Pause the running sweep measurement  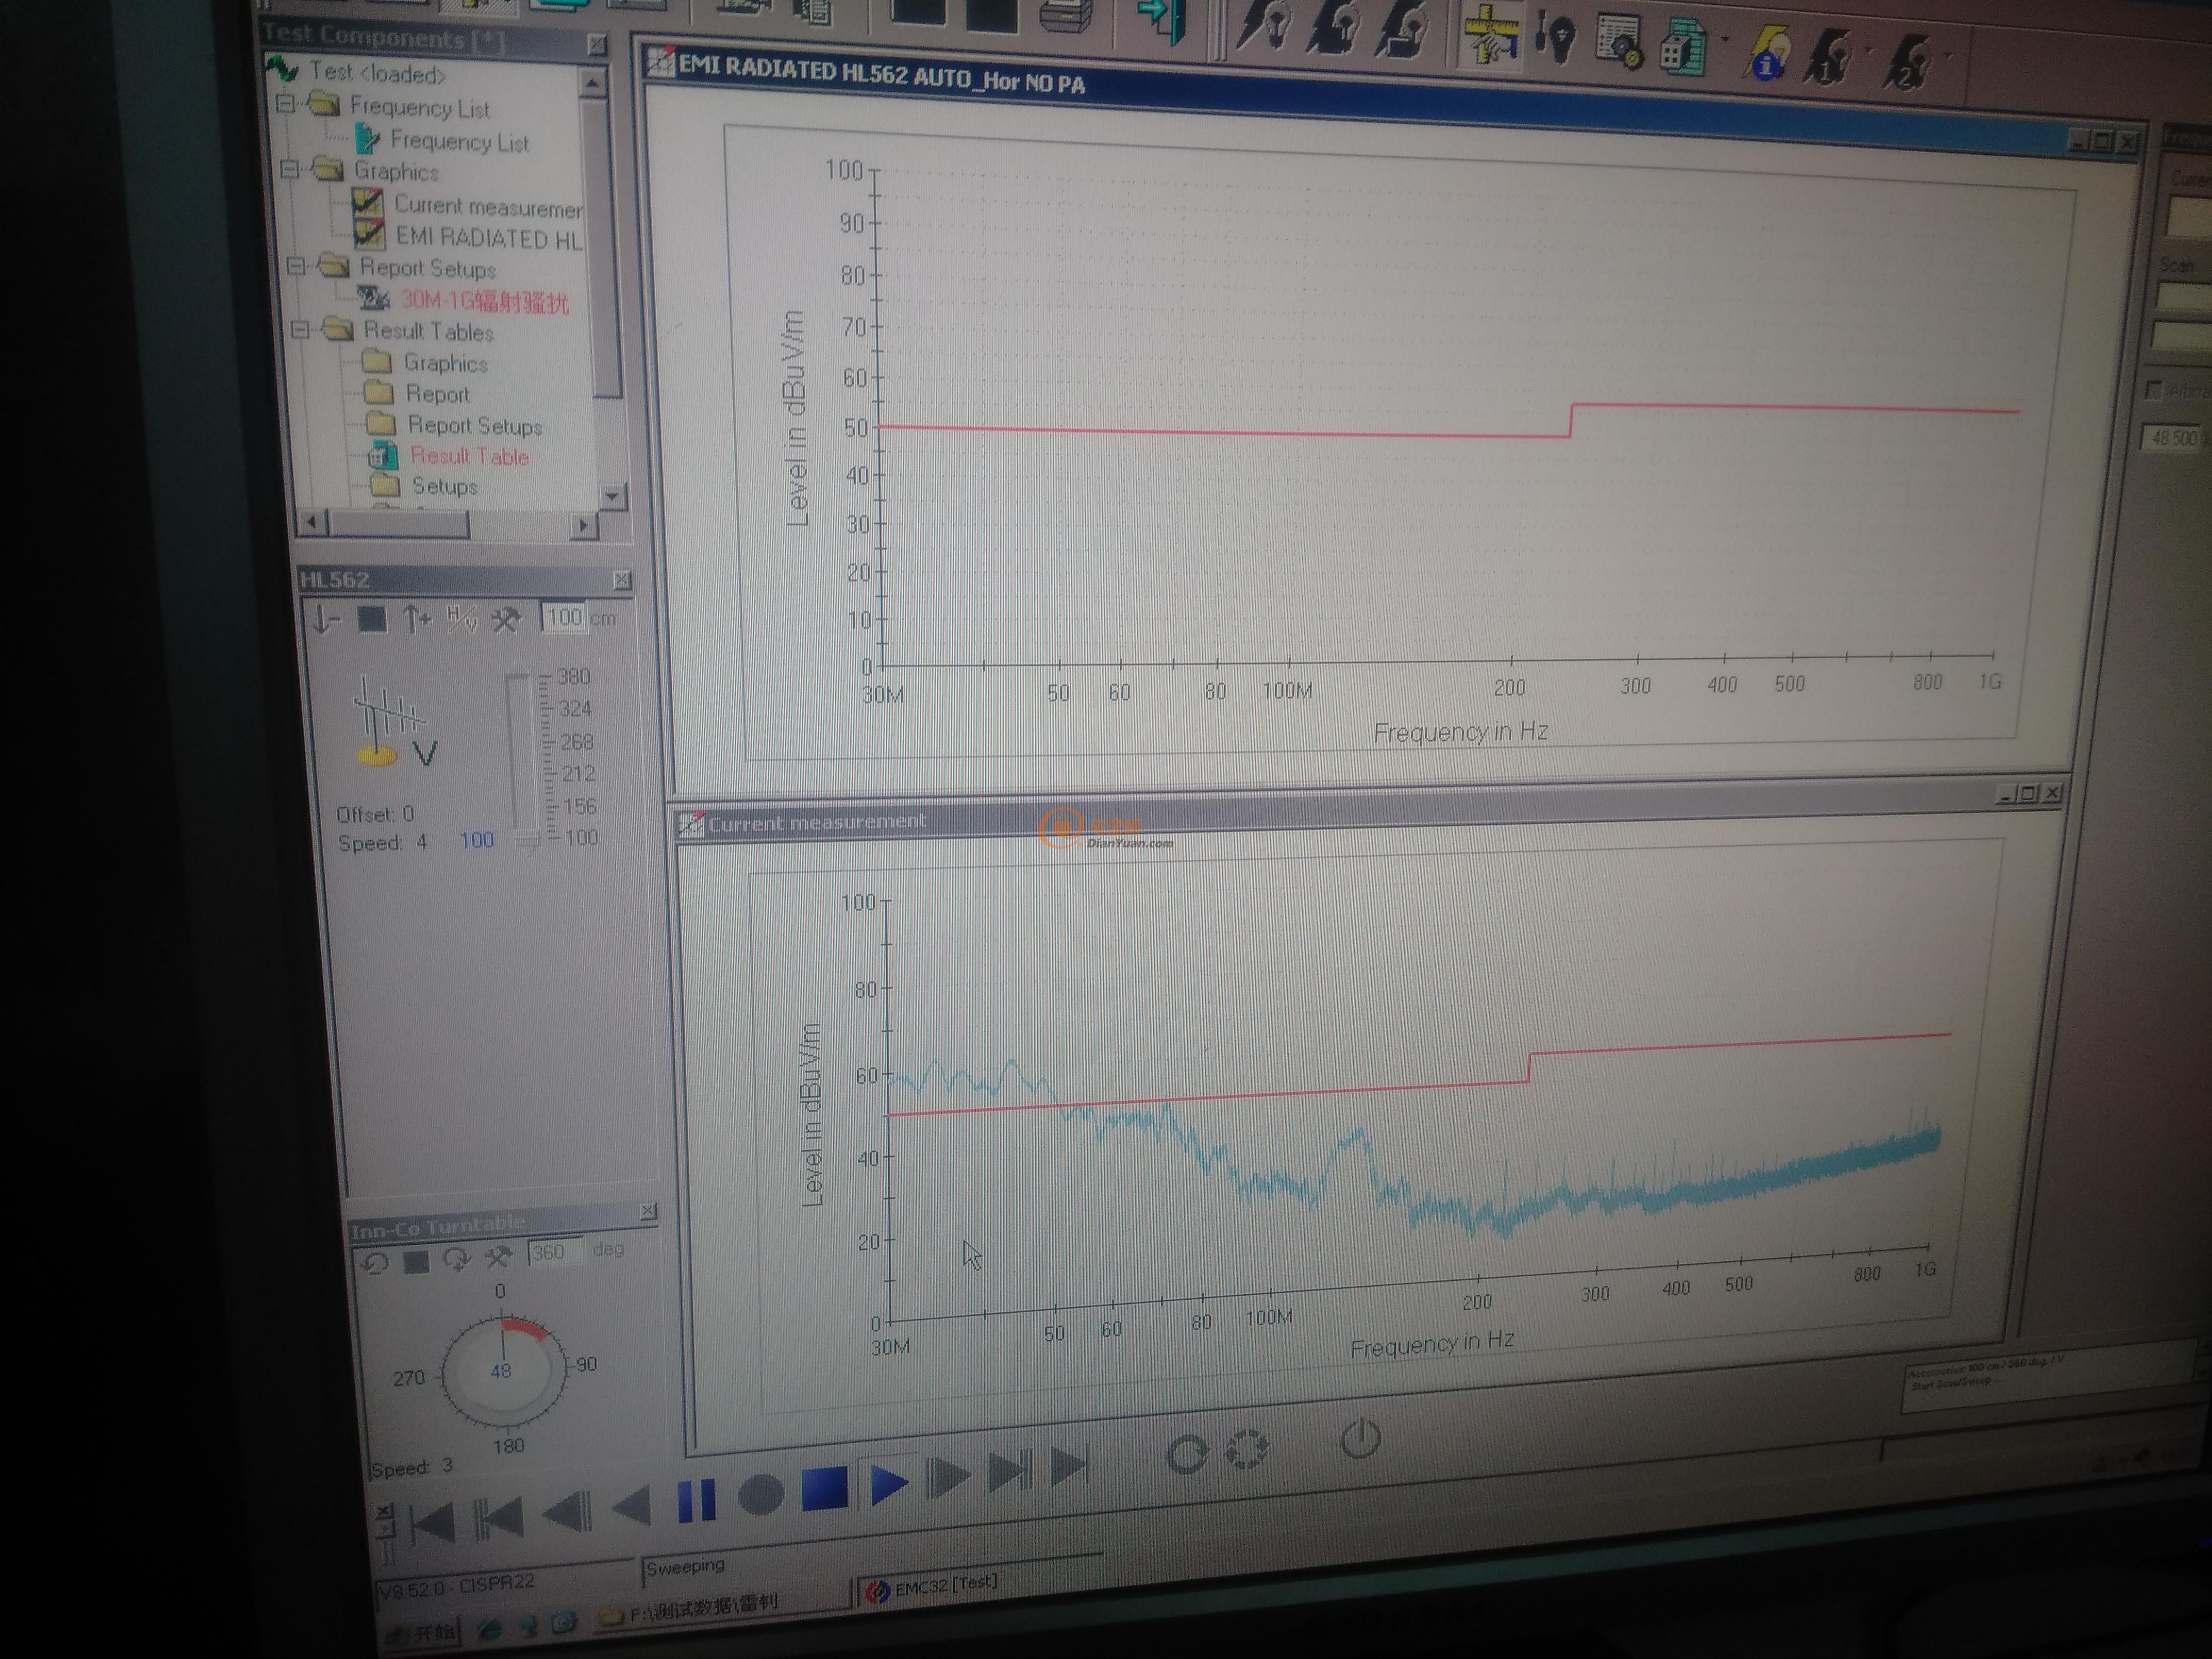(x=696, y=1500)
